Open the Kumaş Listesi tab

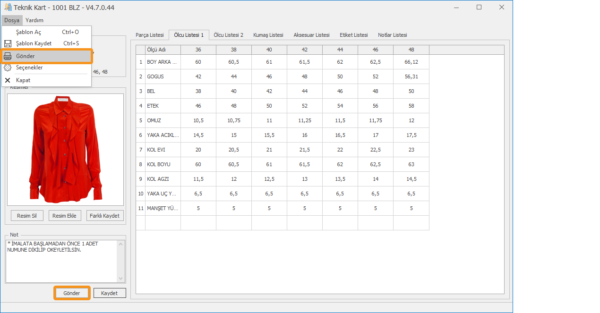[268, 35]
